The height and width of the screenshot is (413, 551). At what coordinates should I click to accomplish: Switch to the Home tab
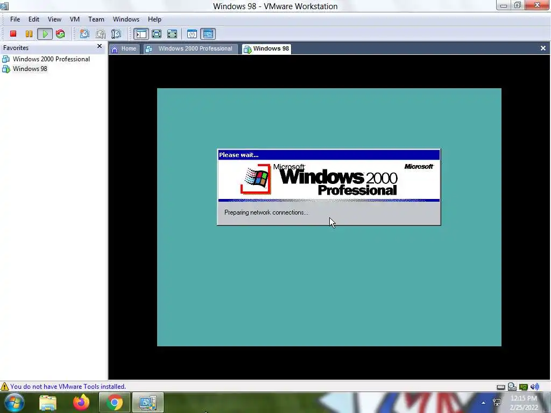124,49
